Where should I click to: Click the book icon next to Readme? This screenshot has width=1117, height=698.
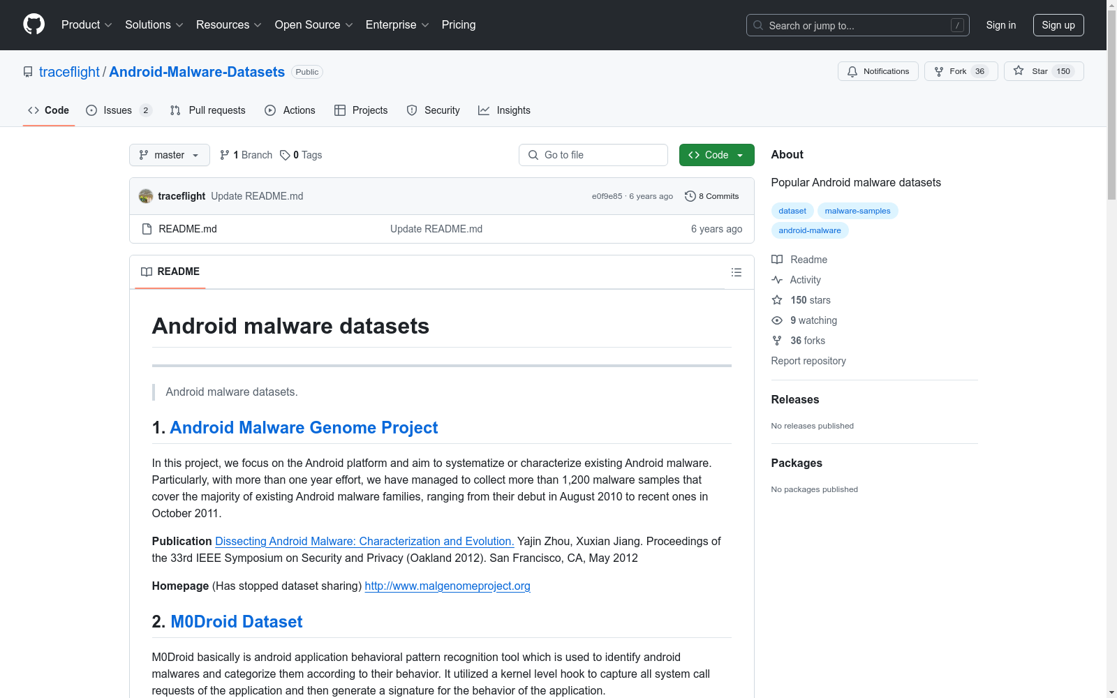click(x=777, y=260)
